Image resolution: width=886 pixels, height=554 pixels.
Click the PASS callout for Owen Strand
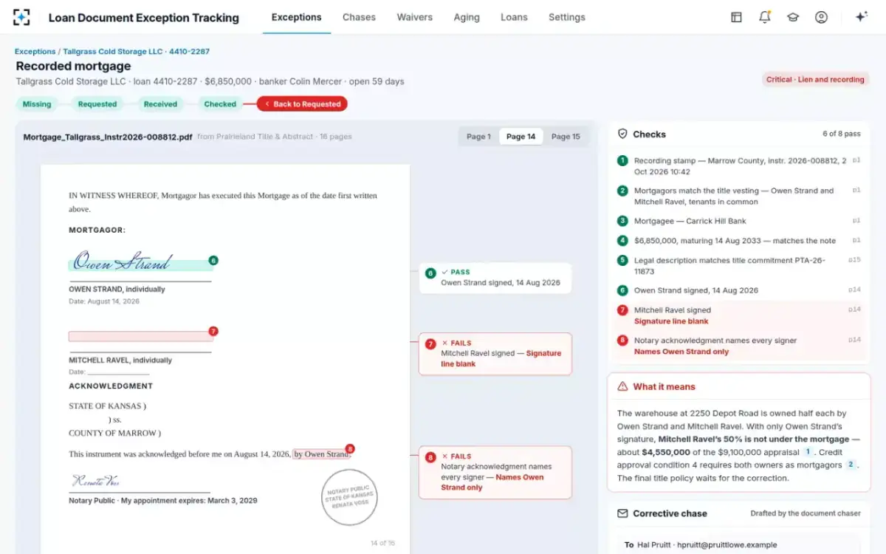(495, 278)
